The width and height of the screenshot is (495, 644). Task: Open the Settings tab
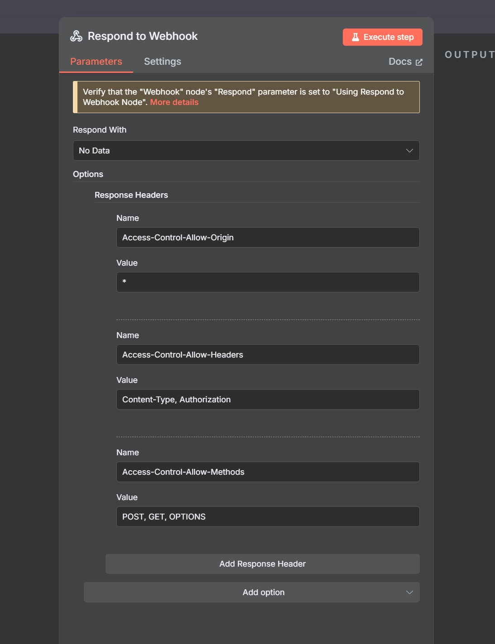coord(162,62)
